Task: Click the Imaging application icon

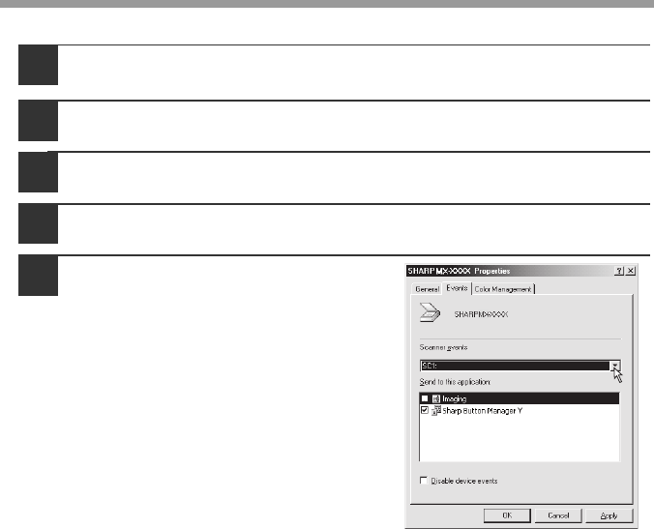Action: click(x=435, y=398)
